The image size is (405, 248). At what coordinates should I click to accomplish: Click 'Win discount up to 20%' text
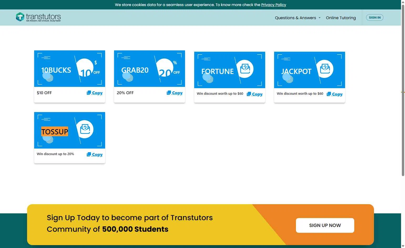[x=55, y=154]
